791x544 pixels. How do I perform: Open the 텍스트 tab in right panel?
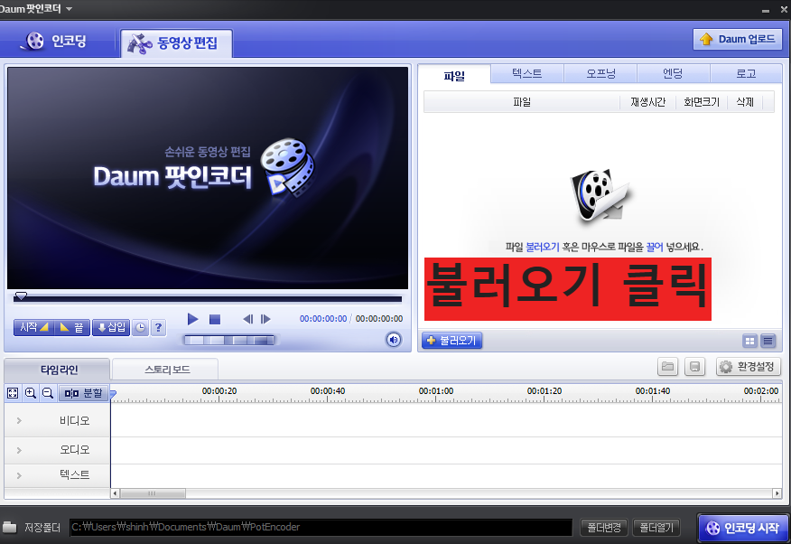[526, 74]
